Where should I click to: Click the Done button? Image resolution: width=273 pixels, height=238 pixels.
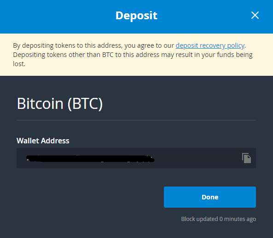coord(210,197)
